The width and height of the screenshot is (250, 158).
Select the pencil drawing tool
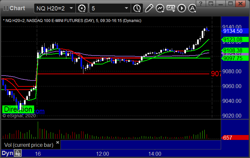pyautogui.click(x=149, y=8)
